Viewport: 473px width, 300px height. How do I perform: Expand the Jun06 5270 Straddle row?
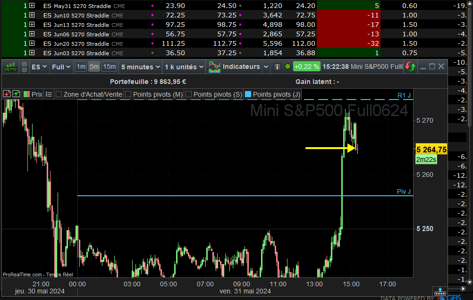(x=32, y=34)
